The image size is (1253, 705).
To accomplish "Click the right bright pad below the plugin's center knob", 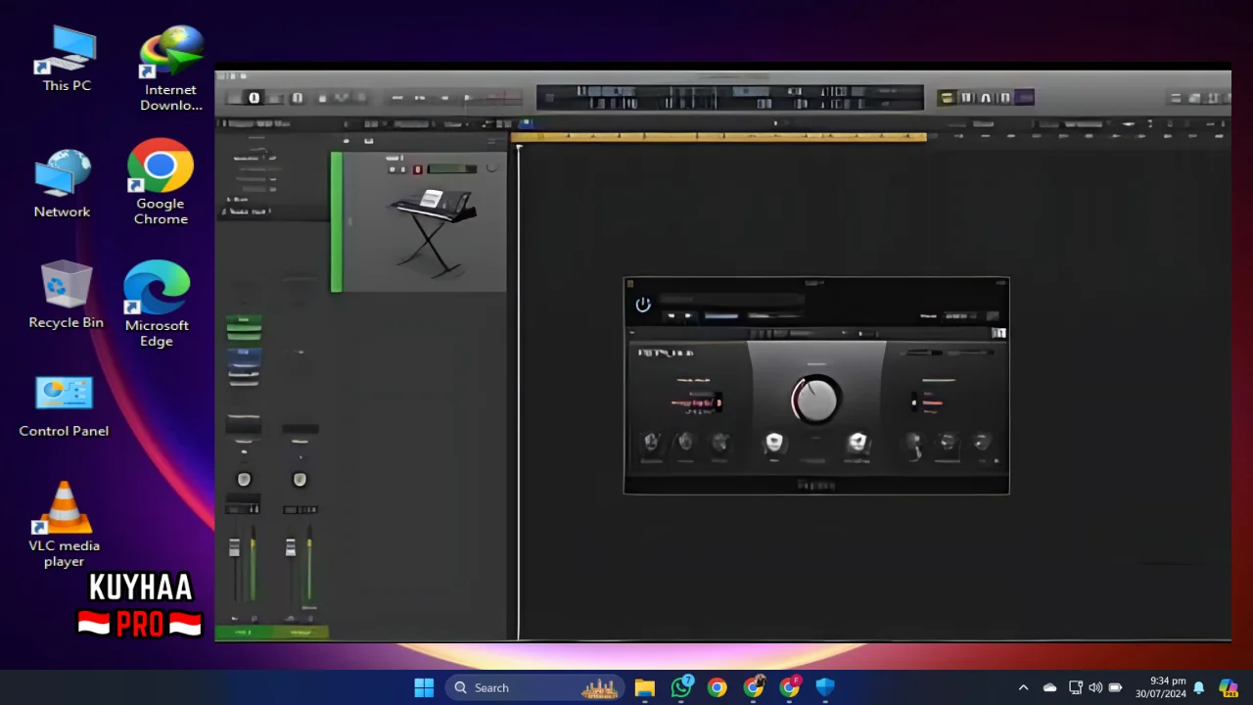I will coord(858,443).
